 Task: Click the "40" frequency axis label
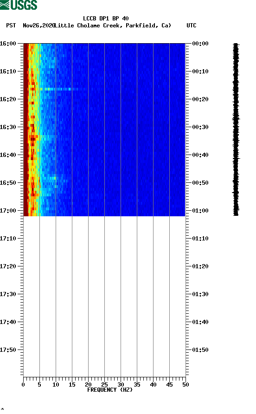click(153, 385)
